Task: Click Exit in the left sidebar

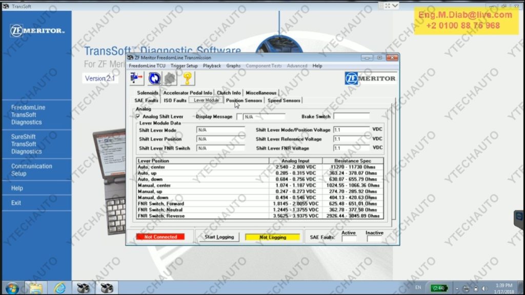Action: (x=16, y=202)
